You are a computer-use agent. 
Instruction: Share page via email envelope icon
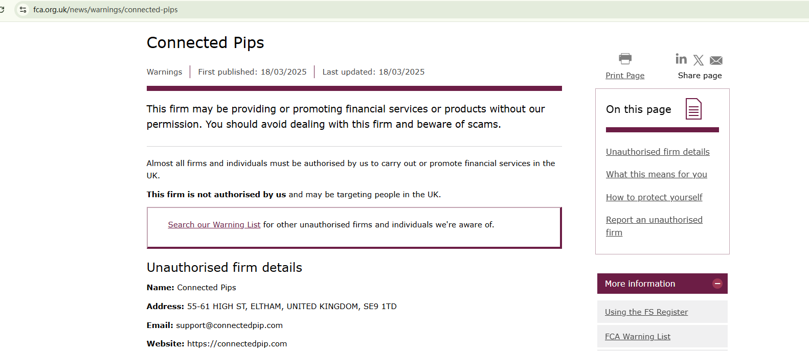pyautogui.click(x=716, y=61)
